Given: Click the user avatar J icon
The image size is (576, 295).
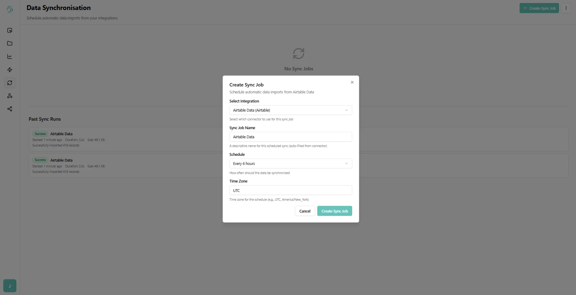Looking at the screenshot, I should tap(10, 286).
